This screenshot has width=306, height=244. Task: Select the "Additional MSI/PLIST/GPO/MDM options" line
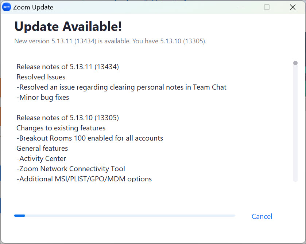click(x=84, y=179)
